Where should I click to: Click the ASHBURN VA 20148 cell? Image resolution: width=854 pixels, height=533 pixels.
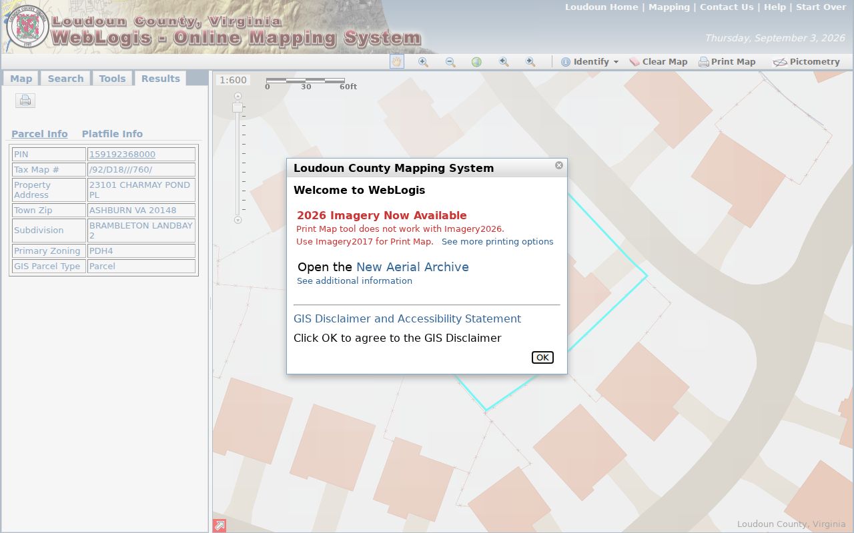tap(141, 211)
